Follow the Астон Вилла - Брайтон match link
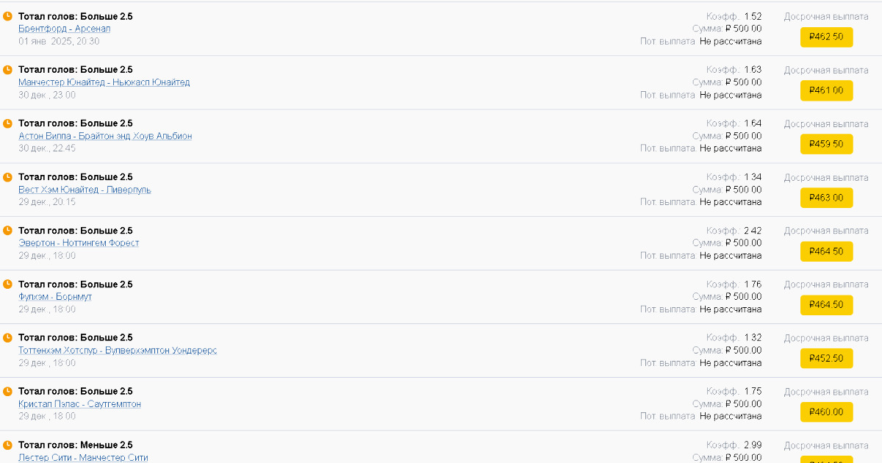The width and height of the screenshot is (882, 463). click(x=105, y=136)
